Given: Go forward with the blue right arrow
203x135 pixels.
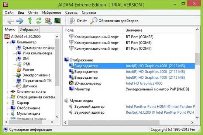Looking at the screenshot, I should [x=20, y=21].
